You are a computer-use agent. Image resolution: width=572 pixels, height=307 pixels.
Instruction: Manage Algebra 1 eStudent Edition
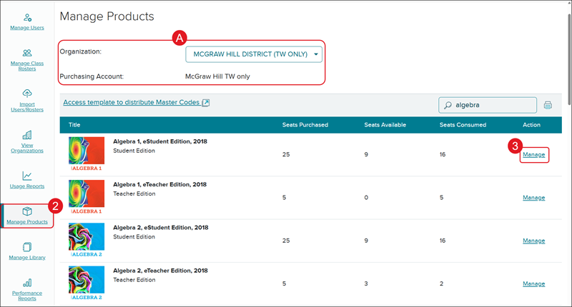[x=533, y=155]
